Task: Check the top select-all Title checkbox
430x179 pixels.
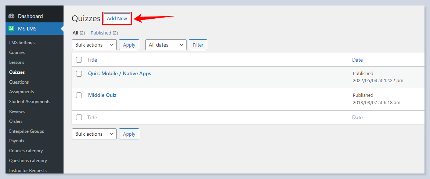Action: 79,60
